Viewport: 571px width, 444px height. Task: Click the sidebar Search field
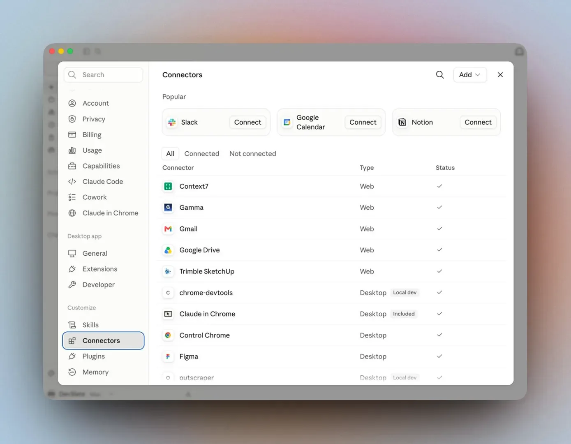pyautogui.click(x=104, y=75)
